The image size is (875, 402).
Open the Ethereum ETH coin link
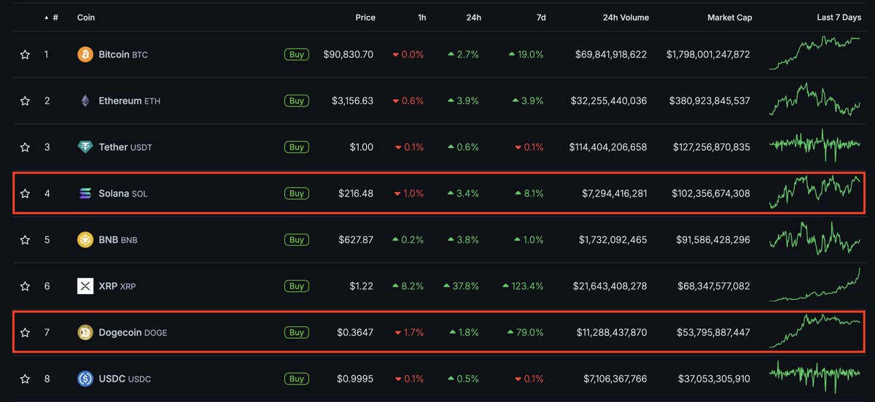click(129, 100)
